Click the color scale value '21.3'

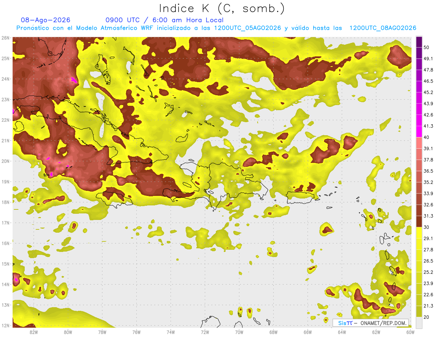coord(428,306)
